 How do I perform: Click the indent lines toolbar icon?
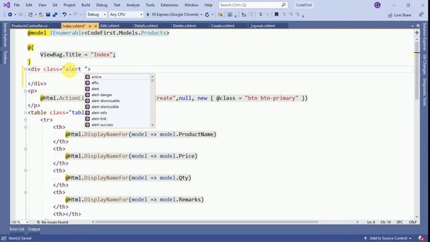click(260, 15)
